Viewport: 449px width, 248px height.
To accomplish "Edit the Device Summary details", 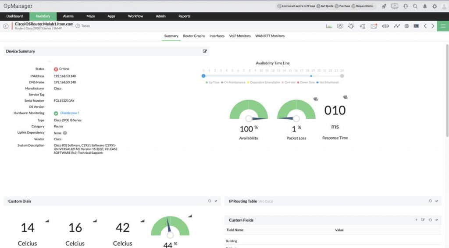I will point(205,51).
